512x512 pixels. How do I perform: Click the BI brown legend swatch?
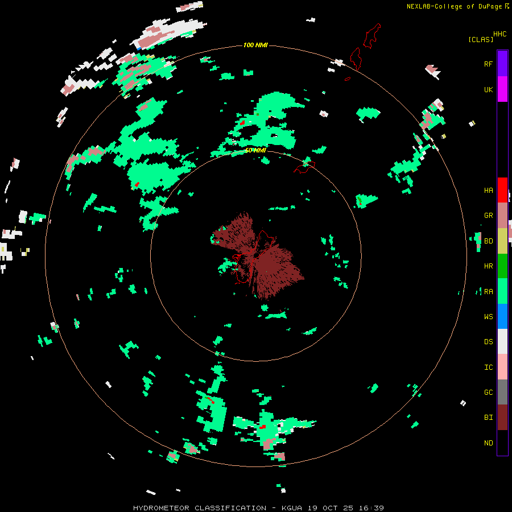click(502, 418)
